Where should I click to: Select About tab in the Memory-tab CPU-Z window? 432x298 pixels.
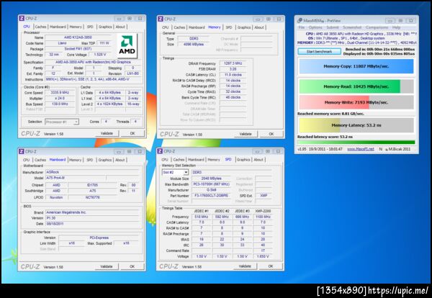pyautogui.click(x=259, y=27)
